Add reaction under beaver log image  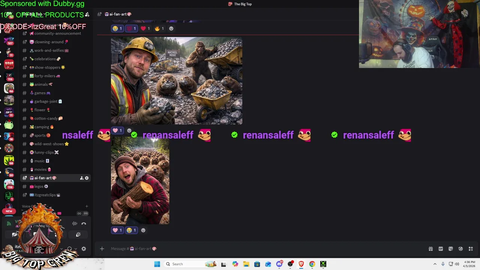click(143, 230)
